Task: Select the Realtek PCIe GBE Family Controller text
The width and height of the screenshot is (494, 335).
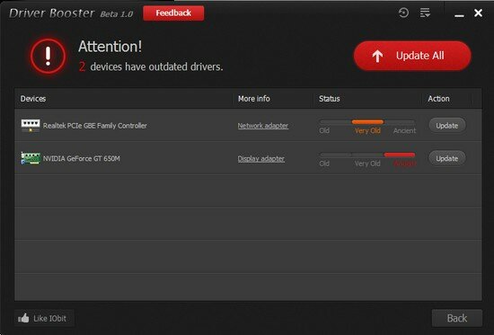Action: (95, 126)
